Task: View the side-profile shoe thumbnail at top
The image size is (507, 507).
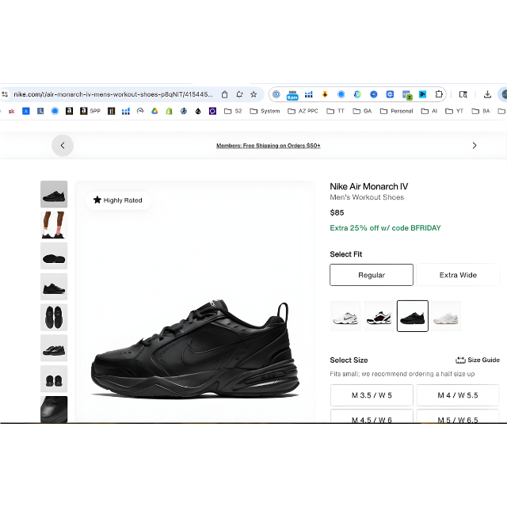Action: tap(54, 194)
